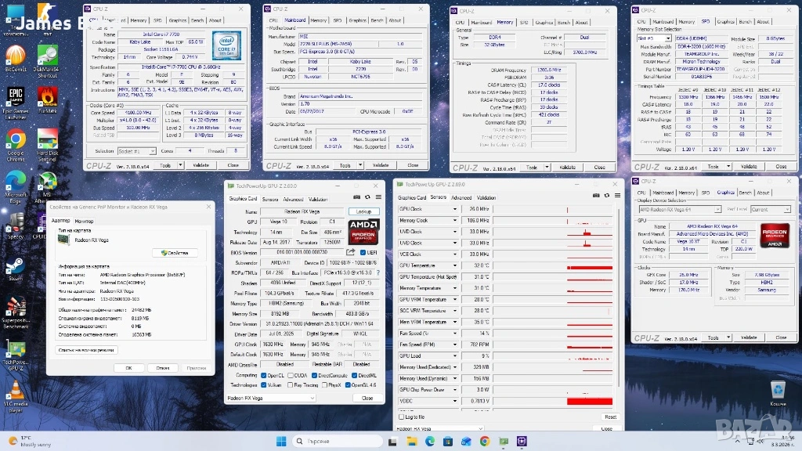Click the GPU-Z screenshot camera icon in Graphics Card window
The width and height of the screenshot is (802, 451).
coord(356,199)
